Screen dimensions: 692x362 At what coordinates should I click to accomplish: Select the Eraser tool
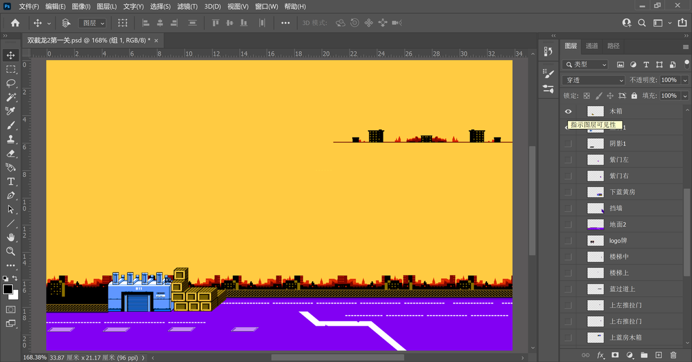click(11, 153)
